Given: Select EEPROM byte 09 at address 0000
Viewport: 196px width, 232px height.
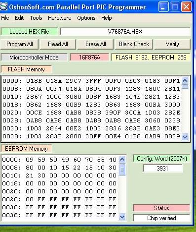Looking at the screenshot, I should point(30,160).
